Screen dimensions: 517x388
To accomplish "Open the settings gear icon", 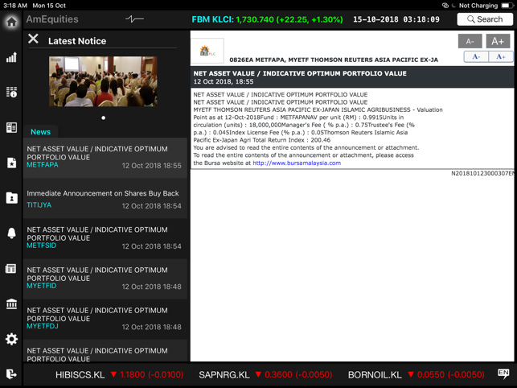I will pyautogui.click(x=11, y=339).
